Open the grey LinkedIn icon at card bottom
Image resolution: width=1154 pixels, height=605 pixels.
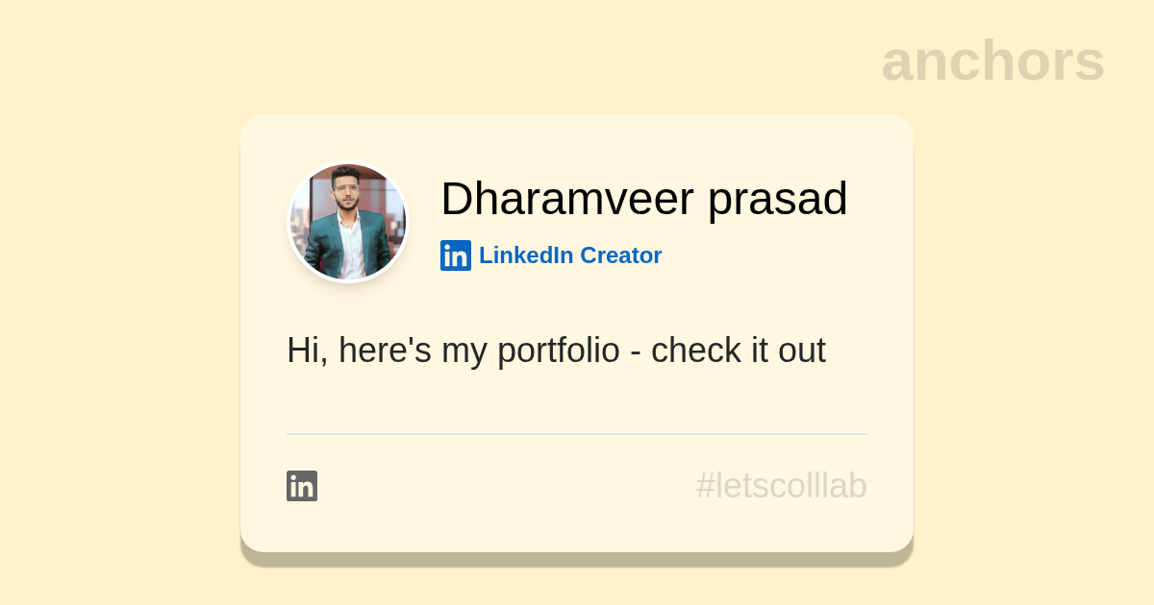click(302, 486)
